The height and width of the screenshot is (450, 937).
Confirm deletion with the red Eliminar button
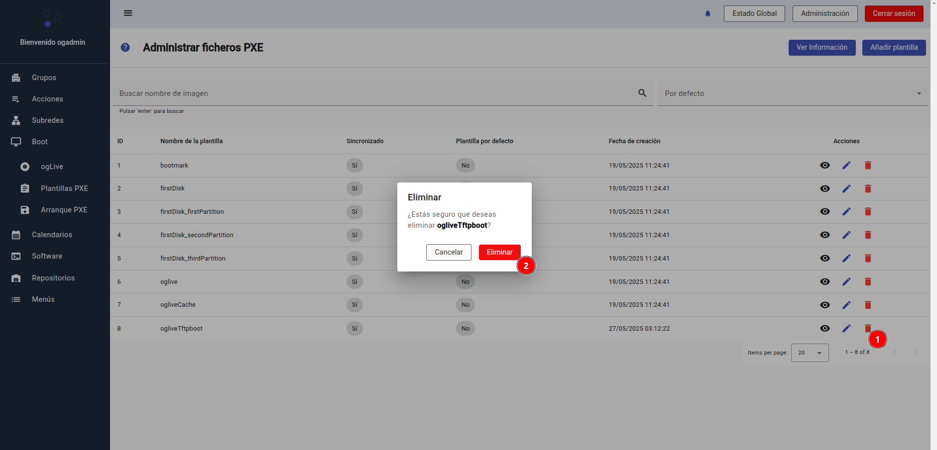tap(499, 252)
